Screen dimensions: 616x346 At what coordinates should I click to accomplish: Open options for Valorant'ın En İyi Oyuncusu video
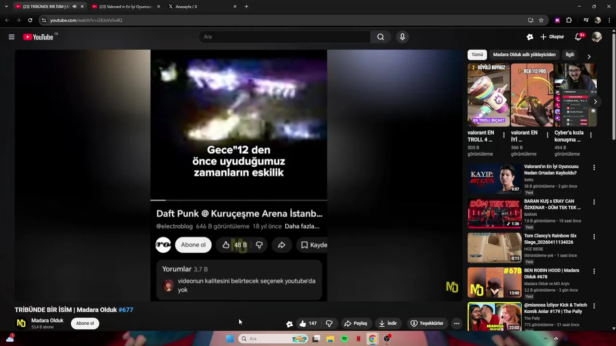(594, 168)
